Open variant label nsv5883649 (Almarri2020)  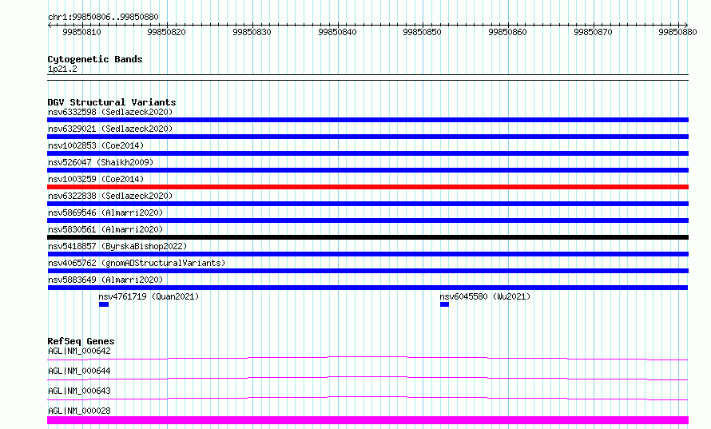pyautogui.click(x=105, y=280)
